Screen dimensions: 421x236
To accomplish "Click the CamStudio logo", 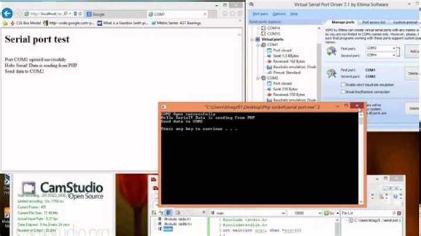I will point(63,190).
